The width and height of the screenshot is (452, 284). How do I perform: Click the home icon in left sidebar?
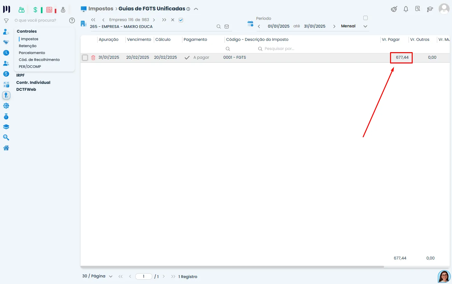point(6,148)
